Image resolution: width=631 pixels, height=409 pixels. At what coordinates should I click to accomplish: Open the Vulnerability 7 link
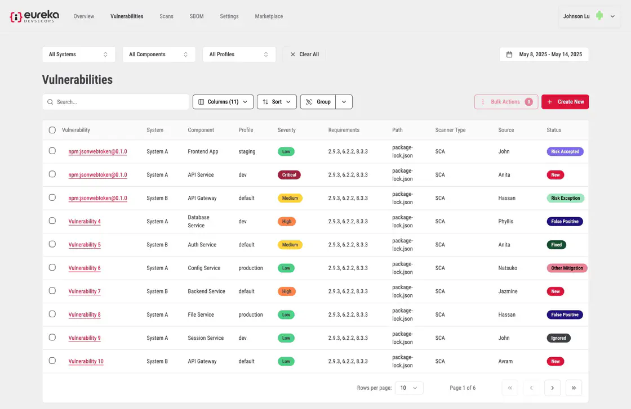(x=85, y=291)
